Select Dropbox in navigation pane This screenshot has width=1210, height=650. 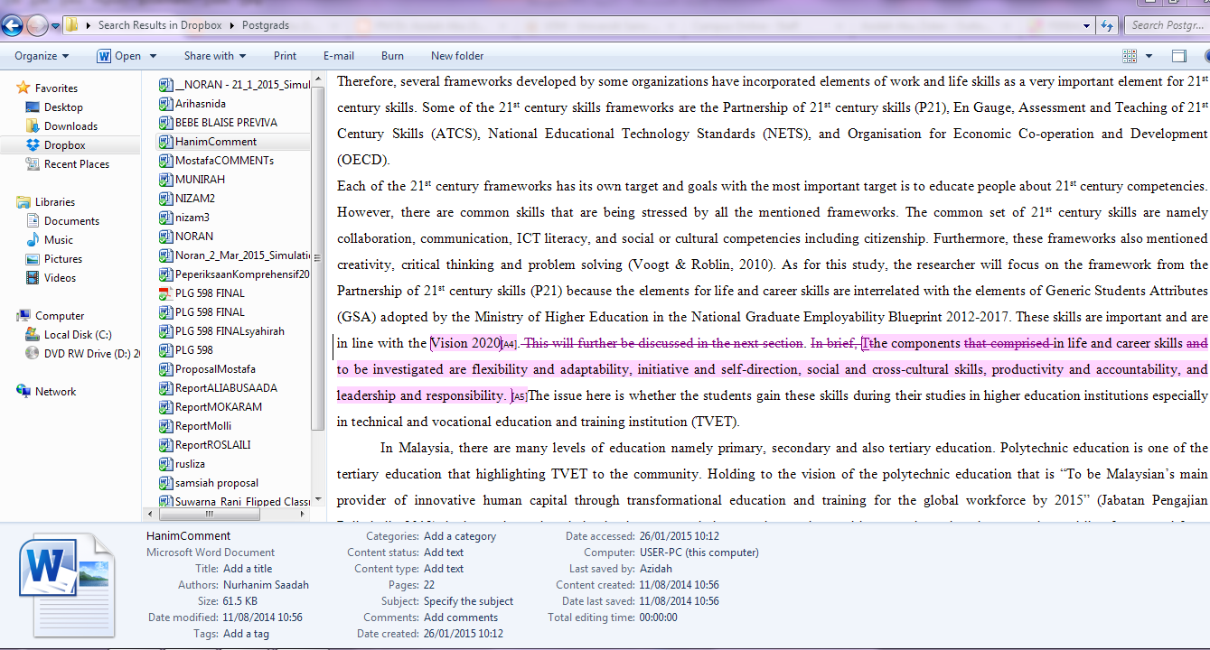64,145
